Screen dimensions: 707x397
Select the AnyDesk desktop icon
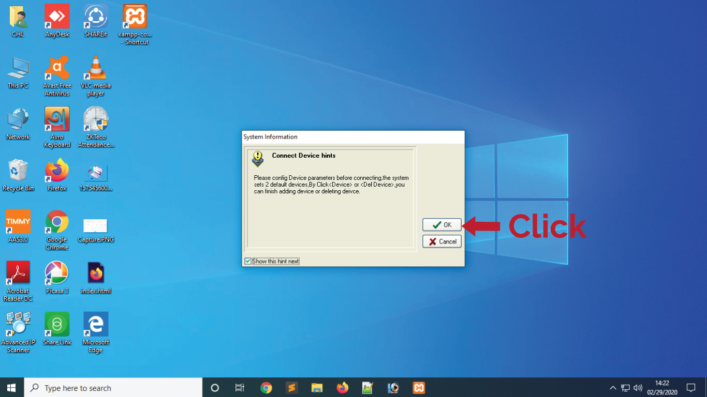click(x=57, y=21)
